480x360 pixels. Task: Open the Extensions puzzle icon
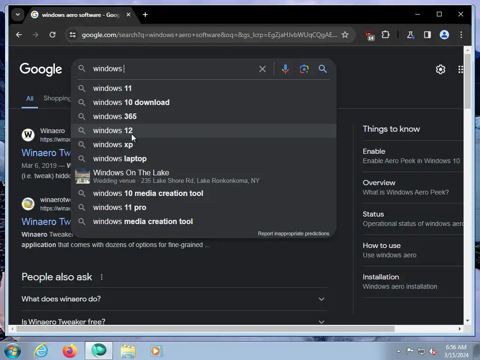point(385,35)
